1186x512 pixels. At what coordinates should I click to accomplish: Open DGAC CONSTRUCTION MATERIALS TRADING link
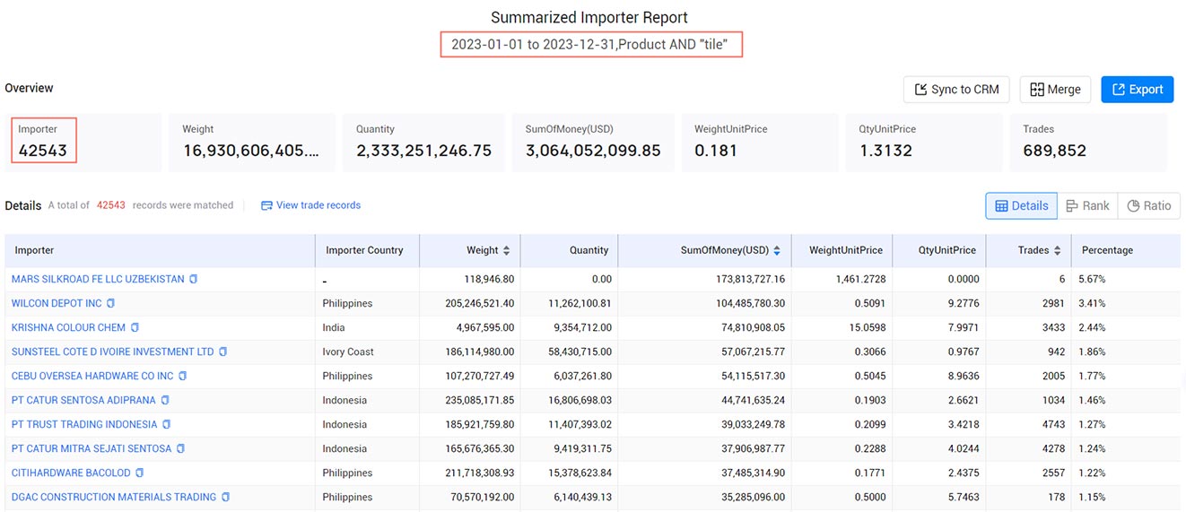[x=114, y=497]
